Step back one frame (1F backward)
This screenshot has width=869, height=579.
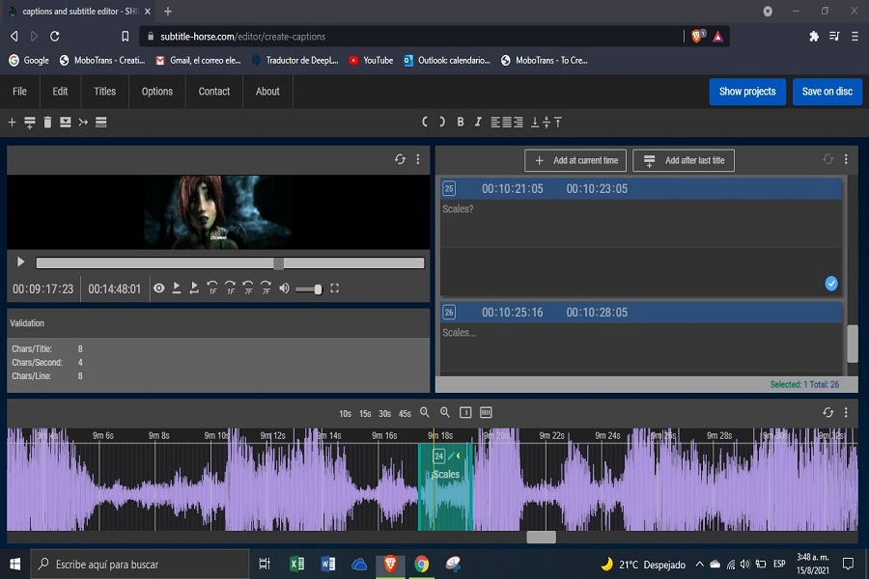coord(212,289)
